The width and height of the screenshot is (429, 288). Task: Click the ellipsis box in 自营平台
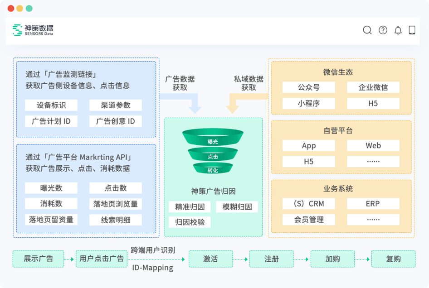[x=373, y=162]
